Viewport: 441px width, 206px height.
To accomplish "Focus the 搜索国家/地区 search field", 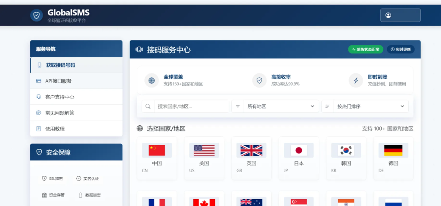I will point(192,106).
